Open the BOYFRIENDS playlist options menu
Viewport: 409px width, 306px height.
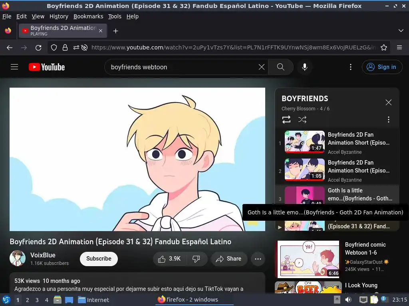[388, 120]
